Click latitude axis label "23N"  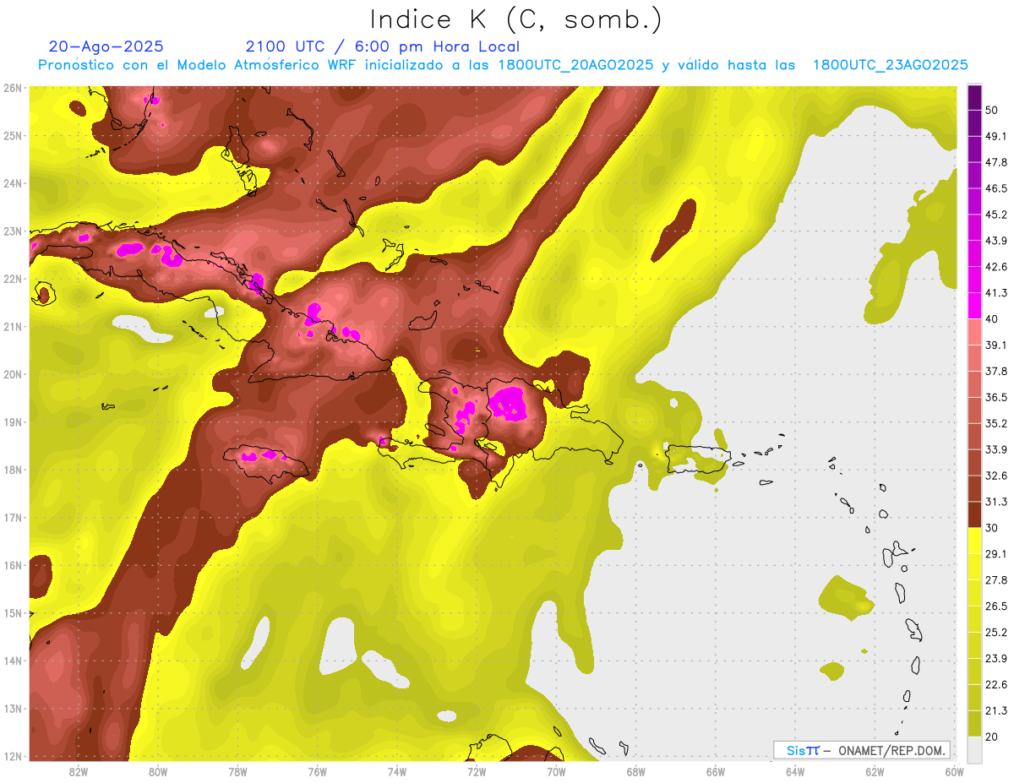pos(13,231)
